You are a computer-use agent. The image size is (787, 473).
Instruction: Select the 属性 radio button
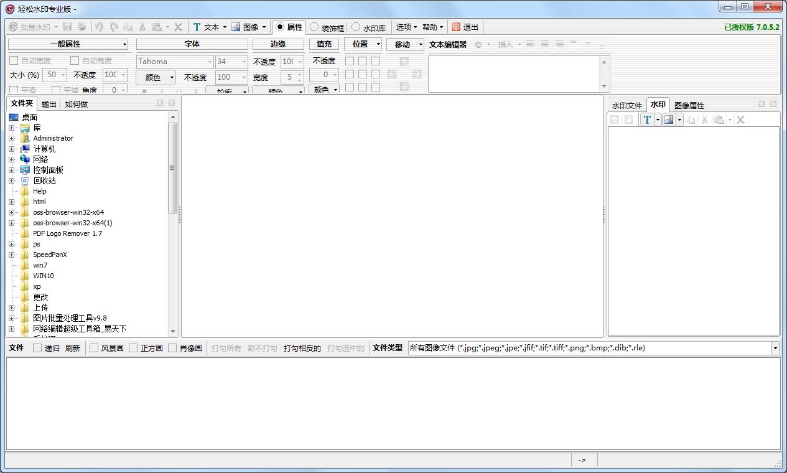pos(280,27)
